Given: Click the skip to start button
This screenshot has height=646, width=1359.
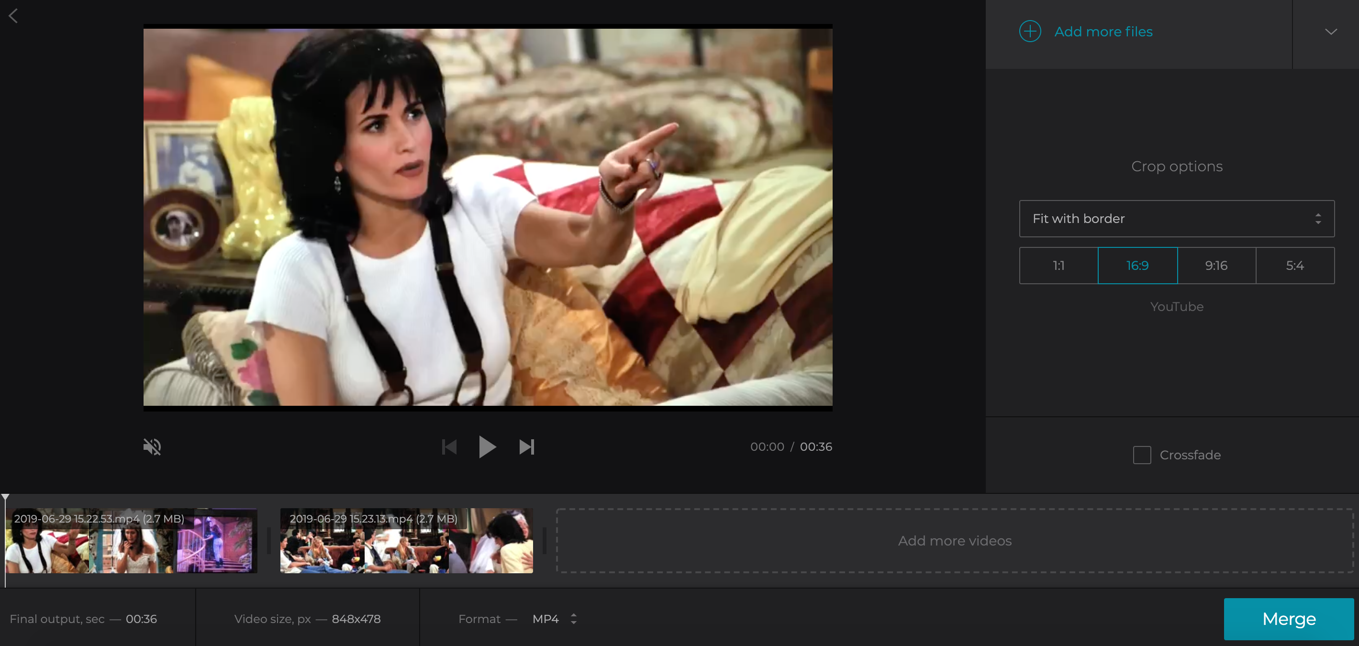Looking at the screenshot, I should [x=449, y=446].
